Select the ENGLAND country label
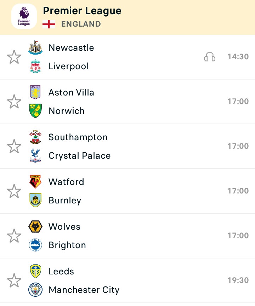 (81, 24)
